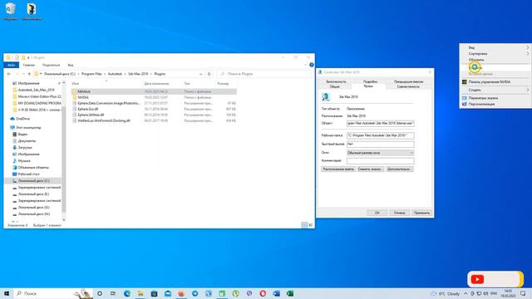Click the taskbar search box

(x=54, y=293)
